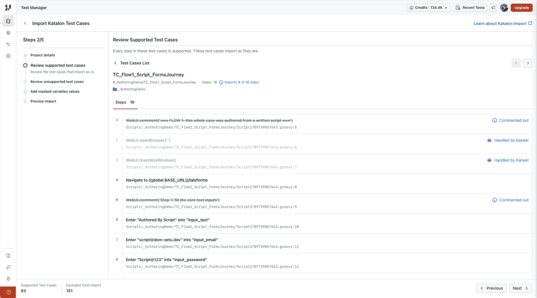Click step entering Script@123 into input_password
The width and height of the screenshot is (537, 298).
click(x=167, y=260)
